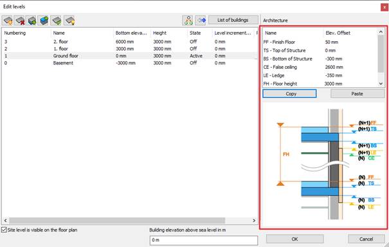Click the Paste button

[357, 93]
